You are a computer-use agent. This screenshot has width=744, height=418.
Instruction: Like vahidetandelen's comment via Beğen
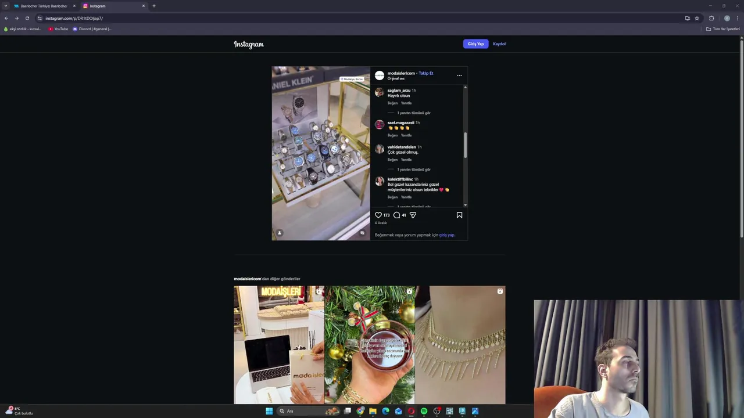392,160
